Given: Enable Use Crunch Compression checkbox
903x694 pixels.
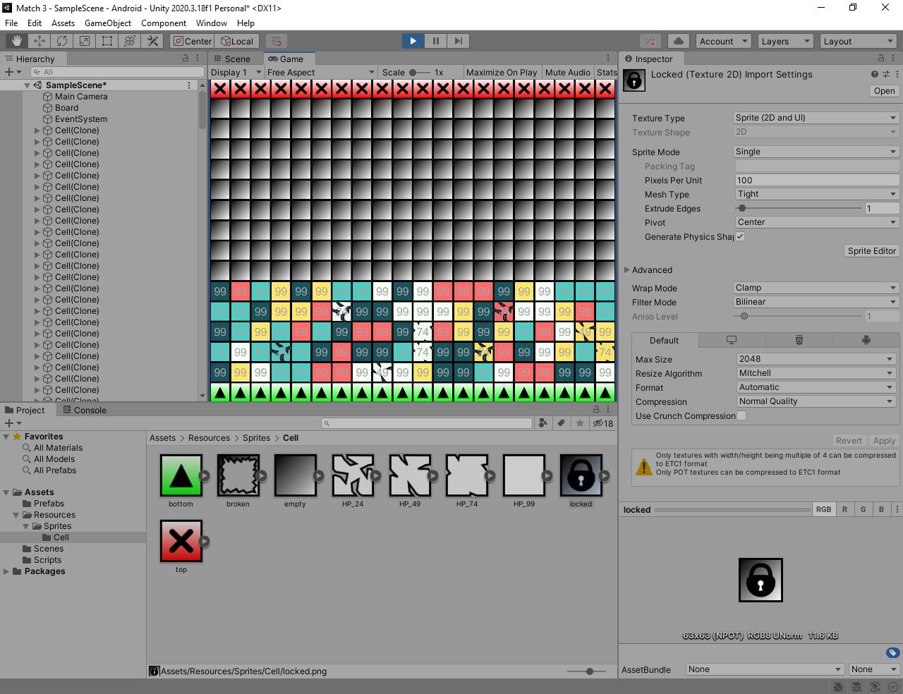Looking at the screenshot, I should point(741,415).
